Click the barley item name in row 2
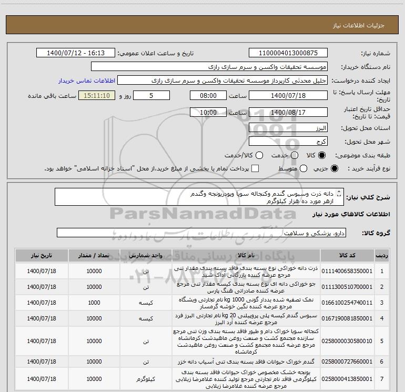 pyautogui.click(x=246, y=287)
